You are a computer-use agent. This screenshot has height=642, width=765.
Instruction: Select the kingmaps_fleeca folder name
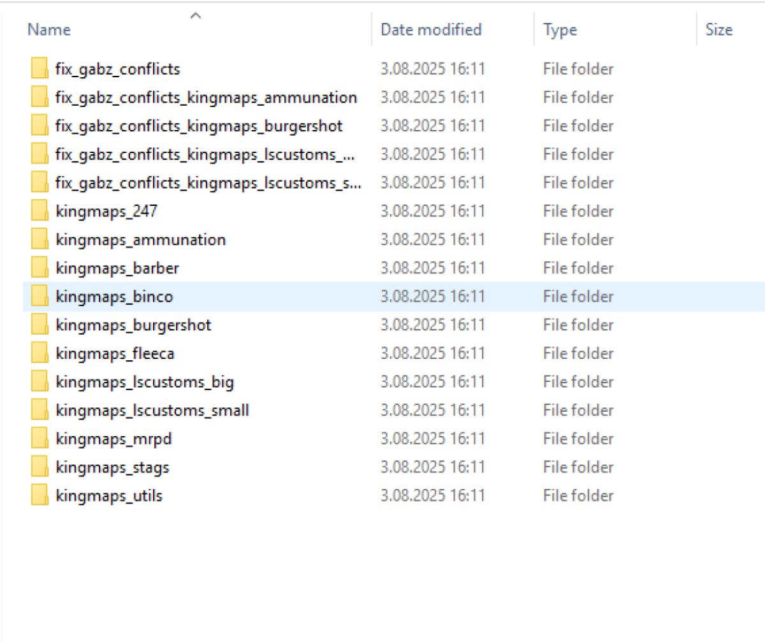coord(115,353)
